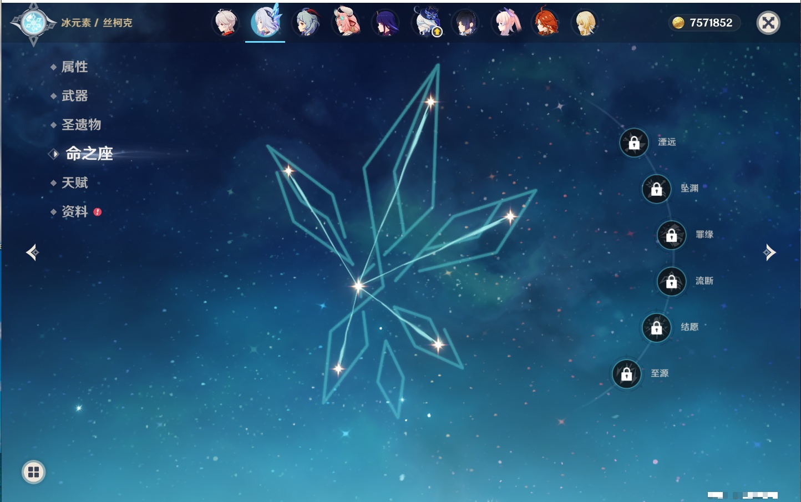Open the 属性 attributes tab

pyautogui.click(x=74, y=67)
